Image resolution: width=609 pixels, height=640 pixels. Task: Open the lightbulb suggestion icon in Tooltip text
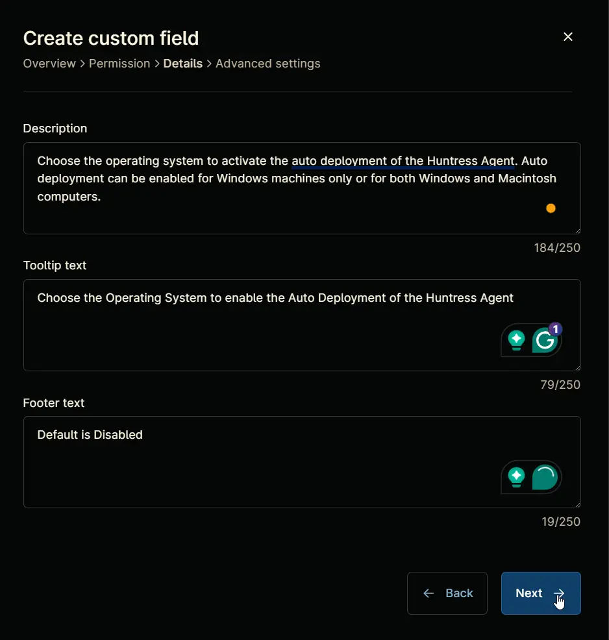[x=516, y=340]
